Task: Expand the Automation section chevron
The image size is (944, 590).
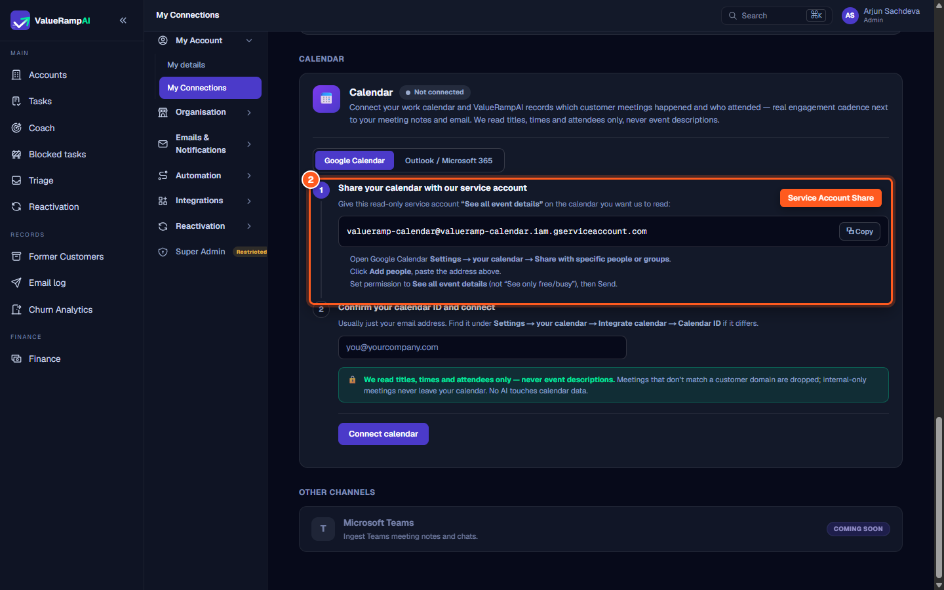Action: coord(249,176)
